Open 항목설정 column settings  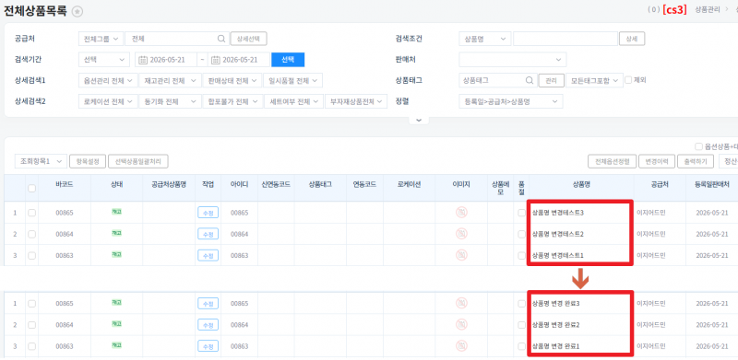click(x=88, y=161)
